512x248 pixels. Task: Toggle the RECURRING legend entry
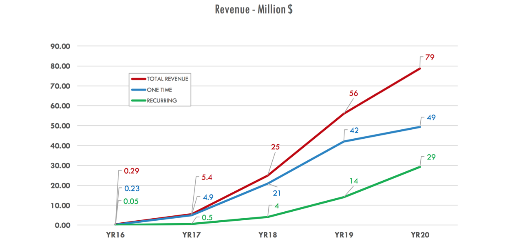click(163, 100)
